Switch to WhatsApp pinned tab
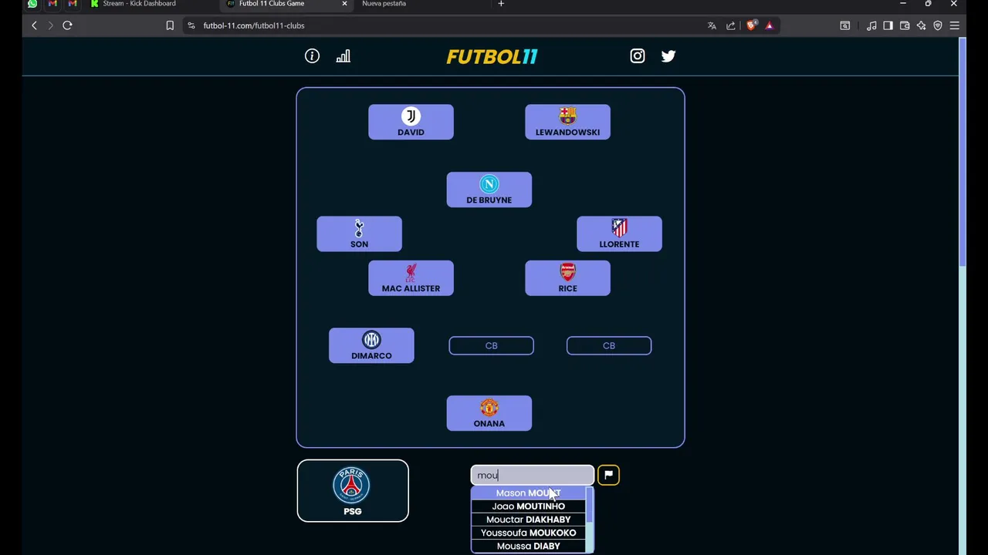988x555 pixels. coord(32,4)
